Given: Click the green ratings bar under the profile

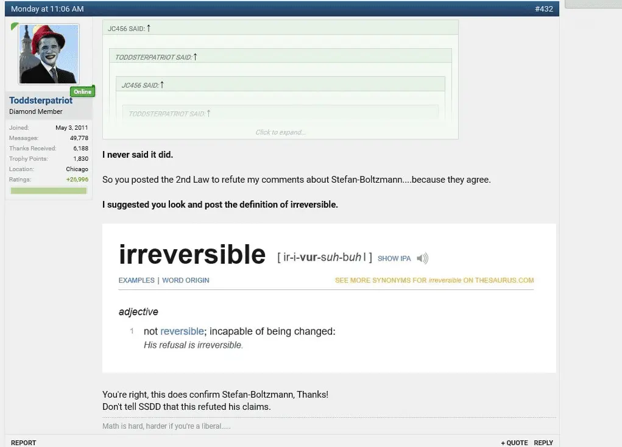Looking at the screenshot, I should pos(48,191).
